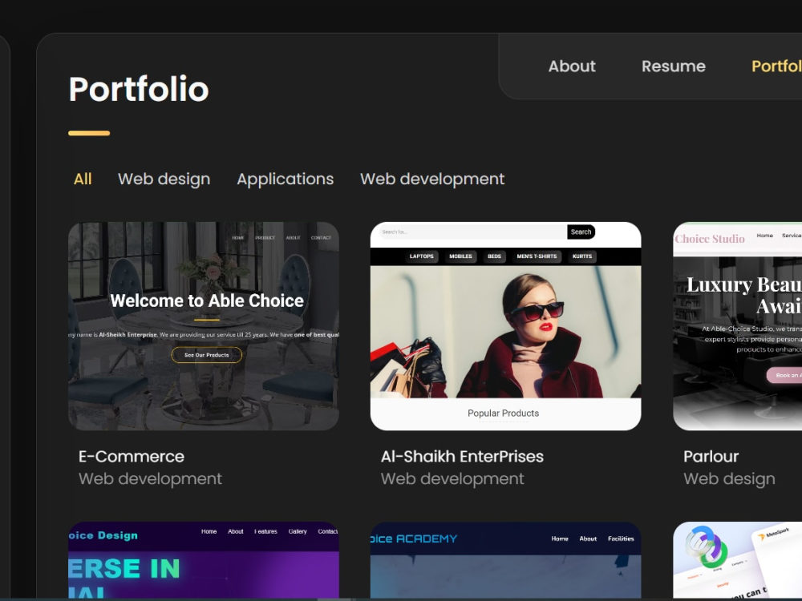Viewport: 802px width, 601px height.
Task: Filter projects by Applications
Action: coord(285,179)
